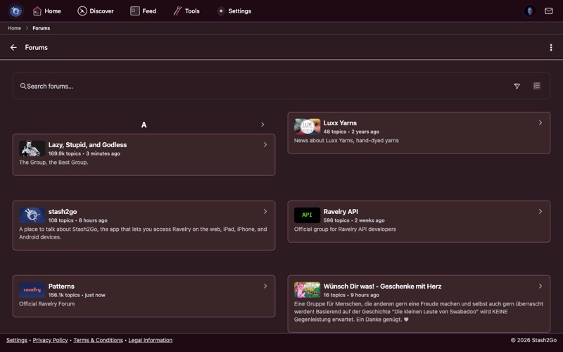Open the Patterns forum title
The image size is (563, 352).
pos(61,287)
